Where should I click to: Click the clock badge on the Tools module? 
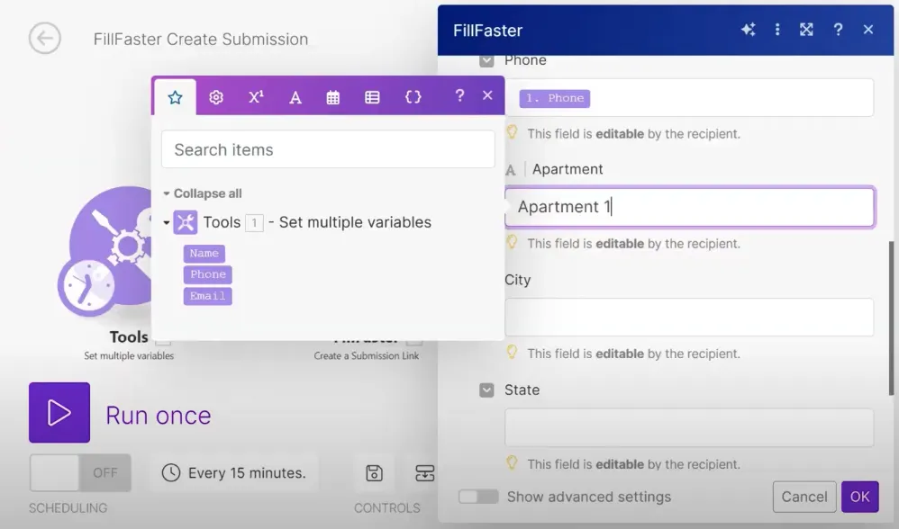coord(89,285)
